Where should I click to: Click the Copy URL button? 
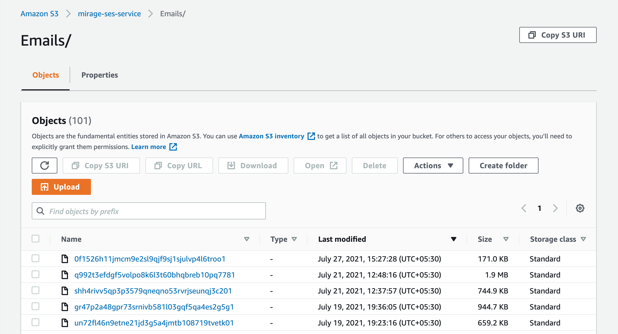tap(179, 166)
